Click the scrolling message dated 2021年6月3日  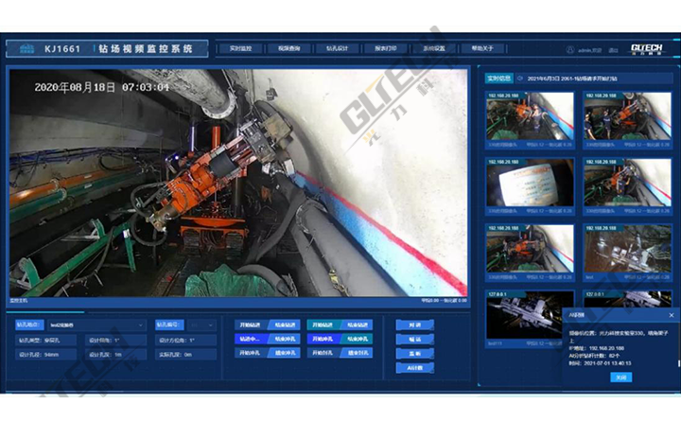pyautogui.click(x=572, y=79)
